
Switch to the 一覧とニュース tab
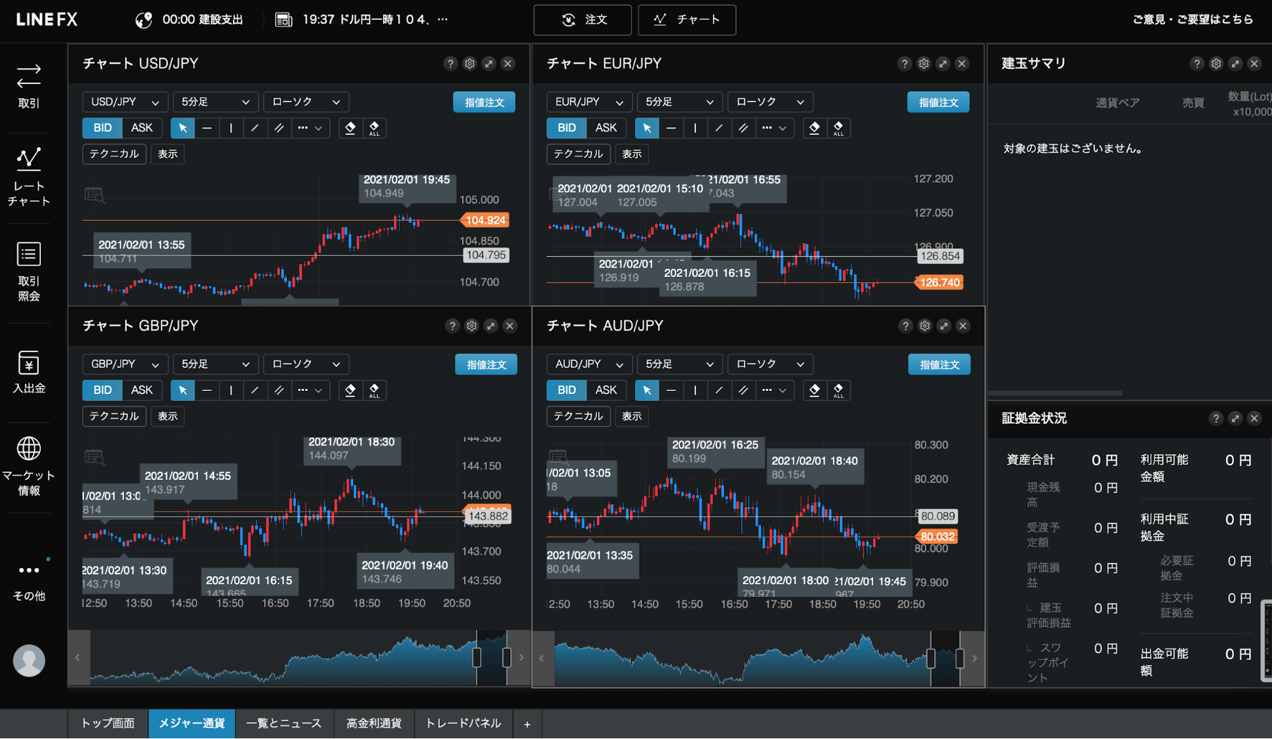284,724
